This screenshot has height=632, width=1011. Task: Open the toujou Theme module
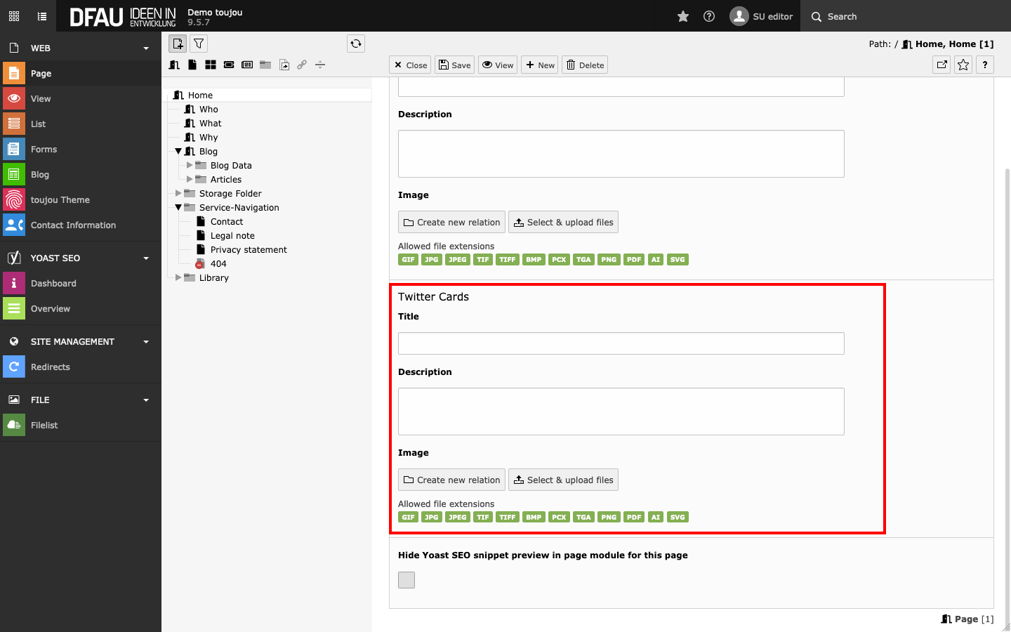pos(60,200)
